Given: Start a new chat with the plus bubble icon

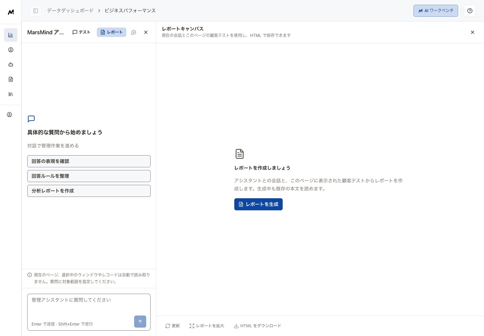Looking at the screenshot, I should pyautogui.click(x=134, y=32).
